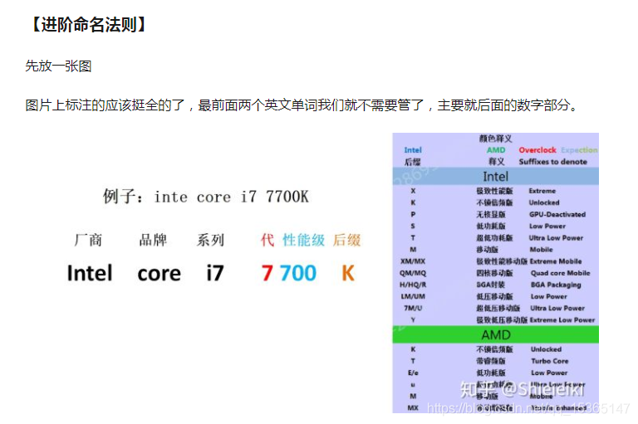Screen dimensions: 638x424
Task: Click the 颜色释义 title in the table
Action: click(495, 139)
